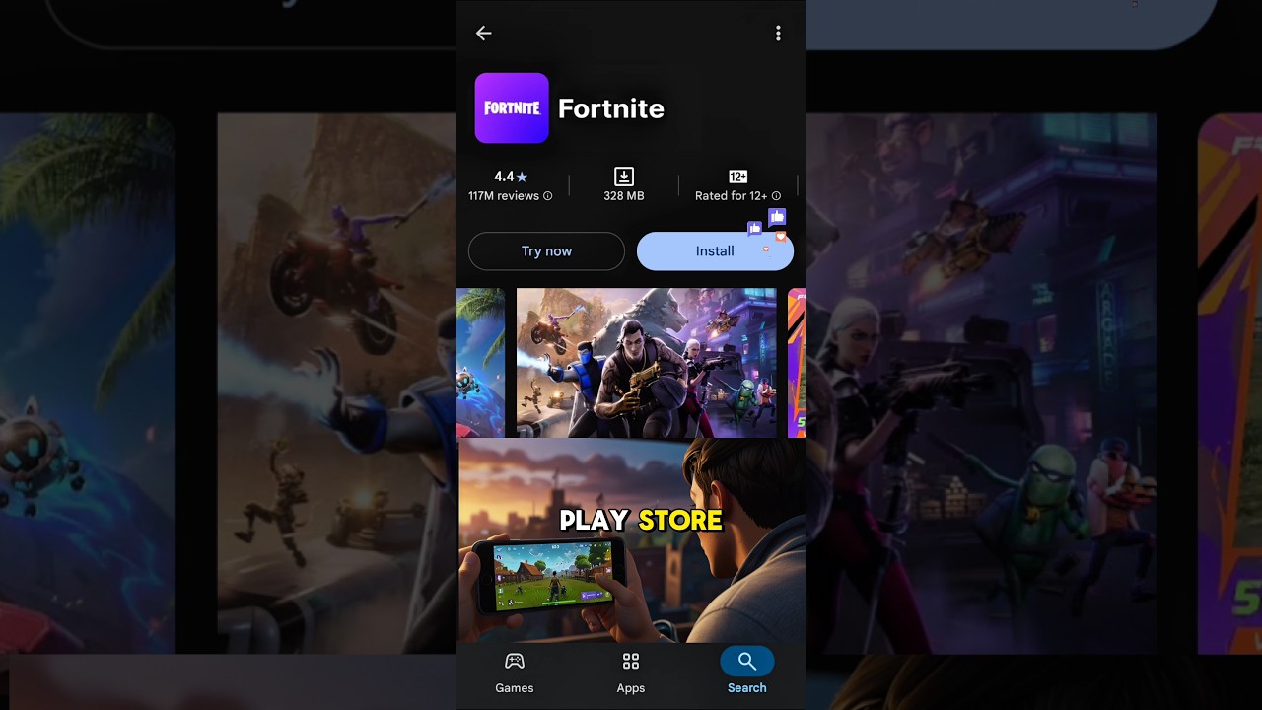Click the Rated for 12+ label
1262x710 pixels.
(731, 196)
